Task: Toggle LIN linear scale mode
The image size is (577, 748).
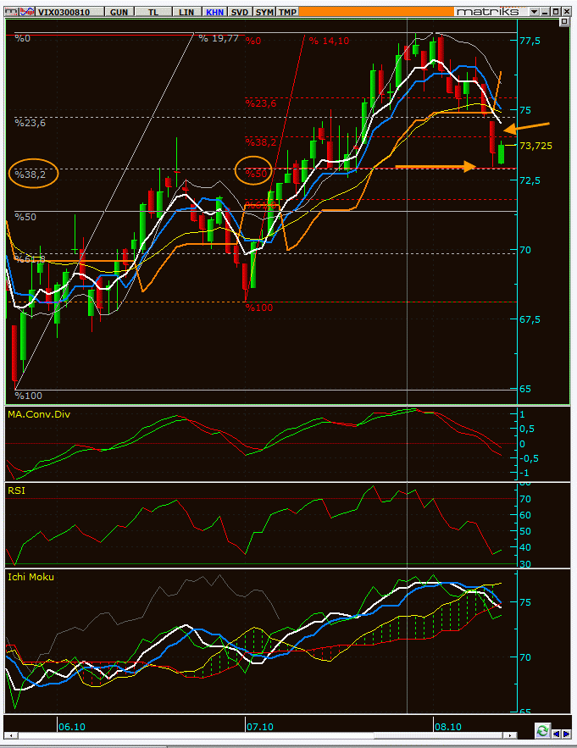Action: (x=185, y=12)
